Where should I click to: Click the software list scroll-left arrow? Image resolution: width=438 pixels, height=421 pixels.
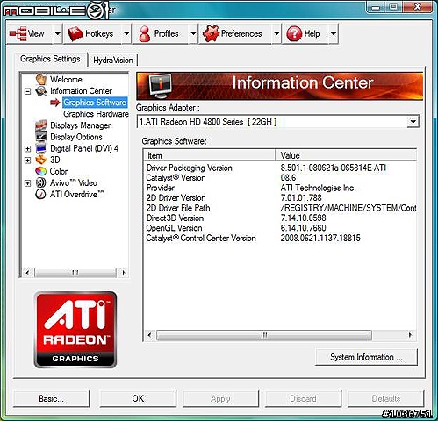pyautogui.click(x=149, y=335)
